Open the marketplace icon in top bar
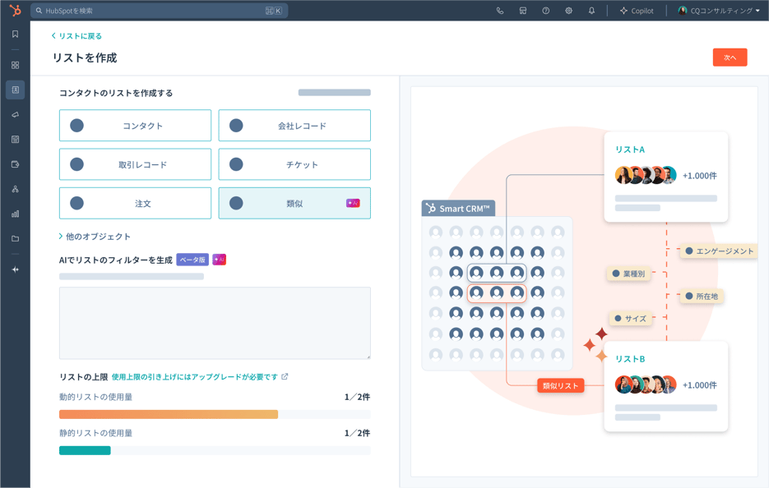769x488 pixels. pos(523,11)
